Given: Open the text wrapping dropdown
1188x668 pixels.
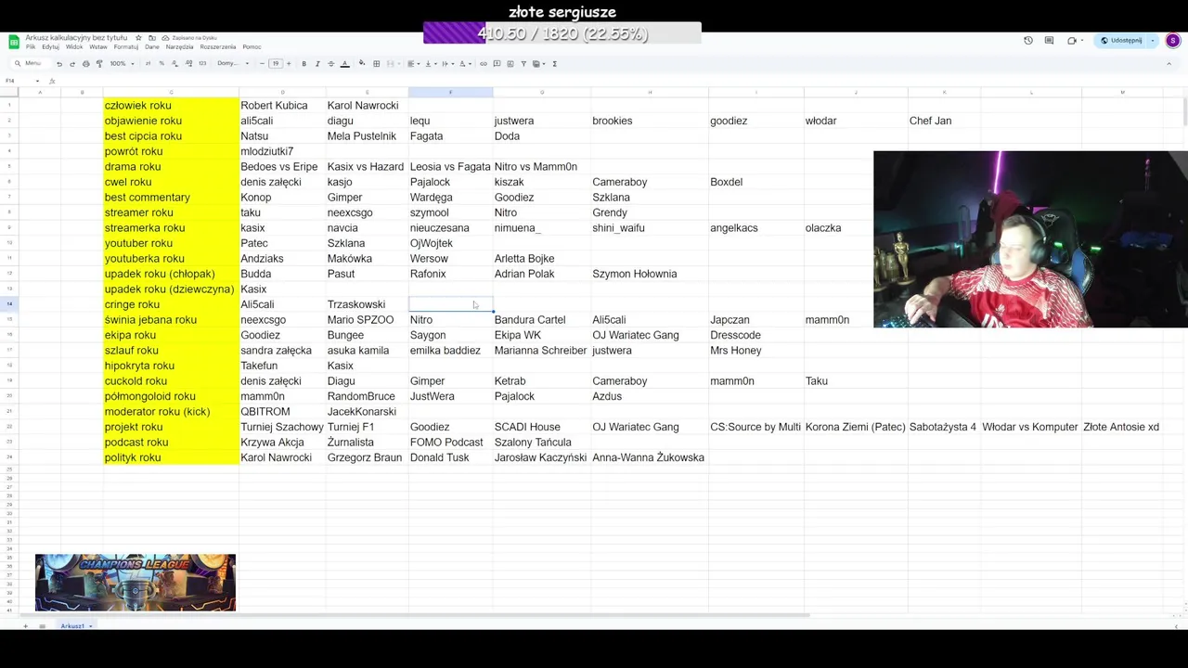Looking at the screenshot, I should 447,63.
